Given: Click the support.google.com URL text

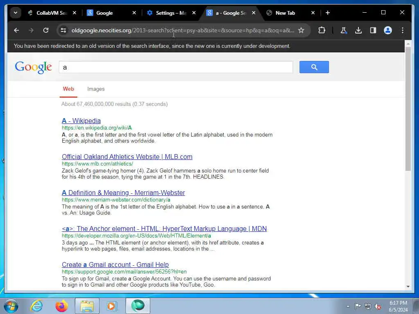Looking at the screenshot, I should (124, 272).
